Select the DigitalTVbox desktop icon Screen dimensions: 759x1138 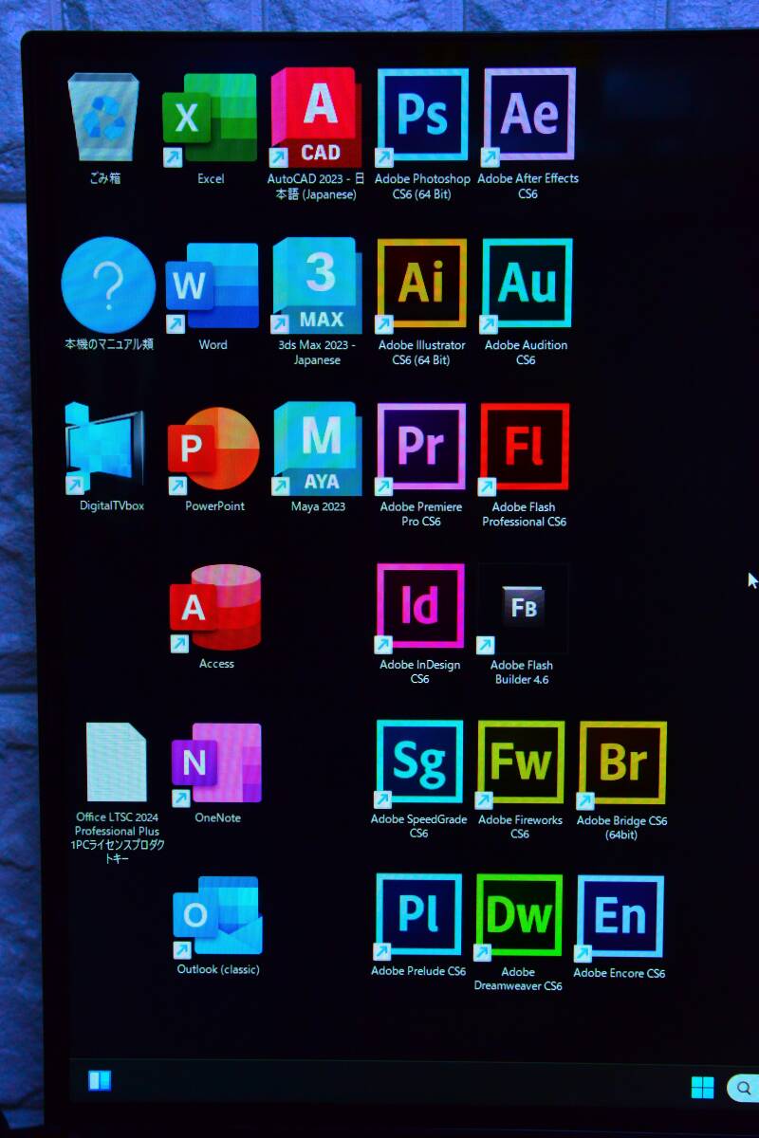tap(104, 449)
